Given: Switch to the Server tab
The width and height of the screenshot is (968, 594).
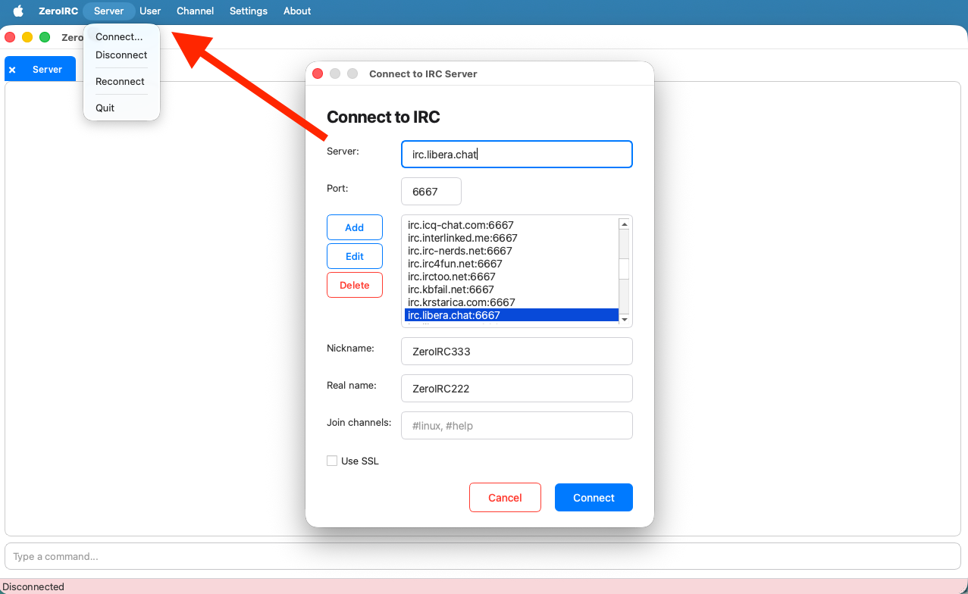Looking at the screenshot, I should tap(47, 69).
